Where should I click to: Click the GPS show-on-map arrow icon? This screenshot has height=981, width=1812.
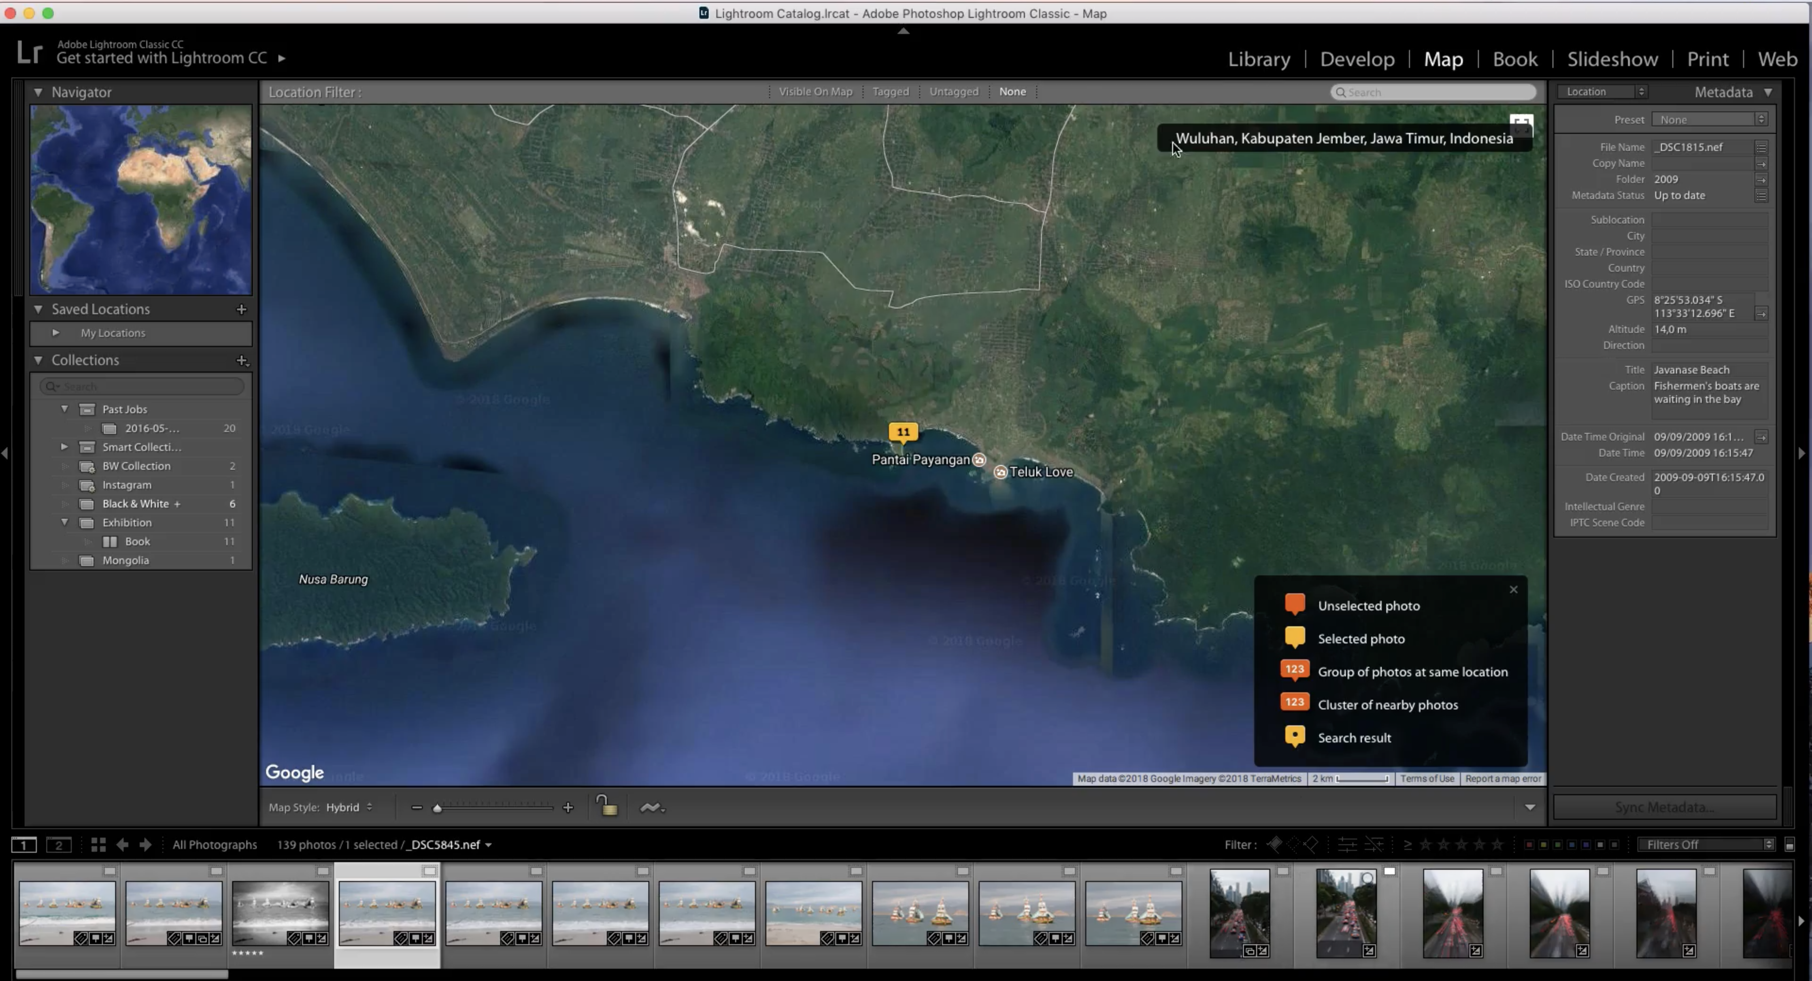(1762, 314)
